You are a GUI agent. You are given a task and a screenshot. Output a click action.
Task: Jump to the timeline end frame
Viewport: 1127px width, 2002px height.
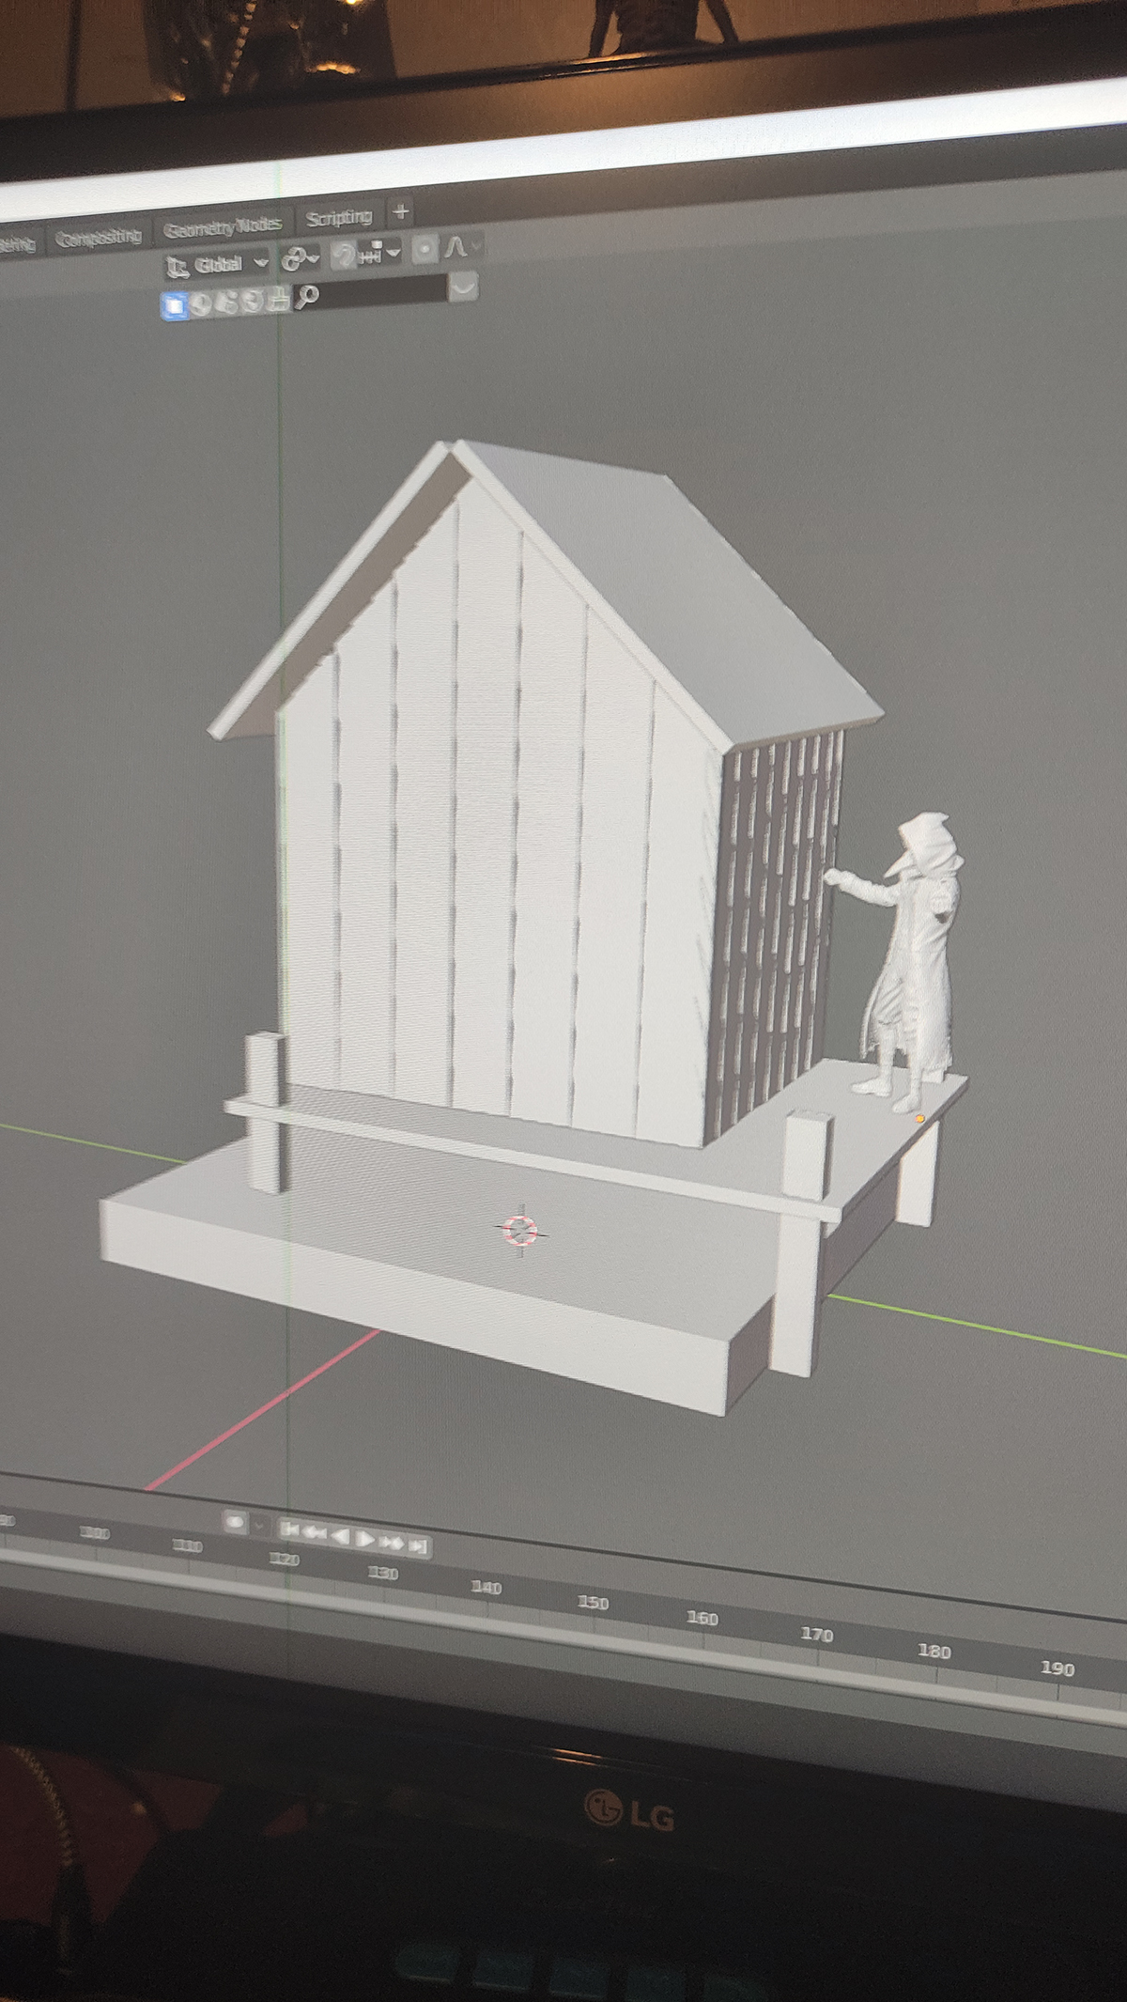coord(418,1545)
